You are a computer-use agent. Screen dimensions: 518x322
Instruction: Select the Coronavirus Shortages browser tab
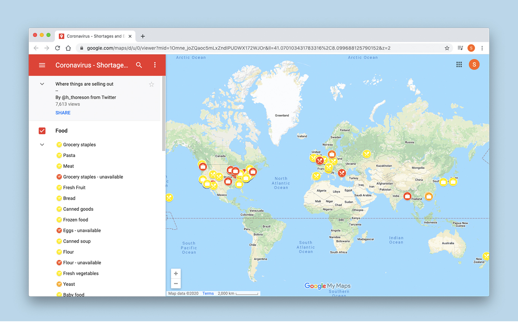tap(94, 36)
